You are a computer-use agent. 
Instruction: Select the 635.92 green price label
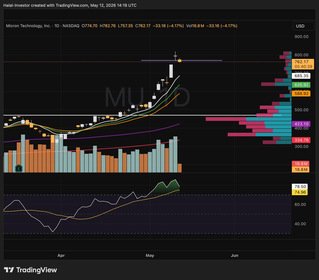[301, 85]
